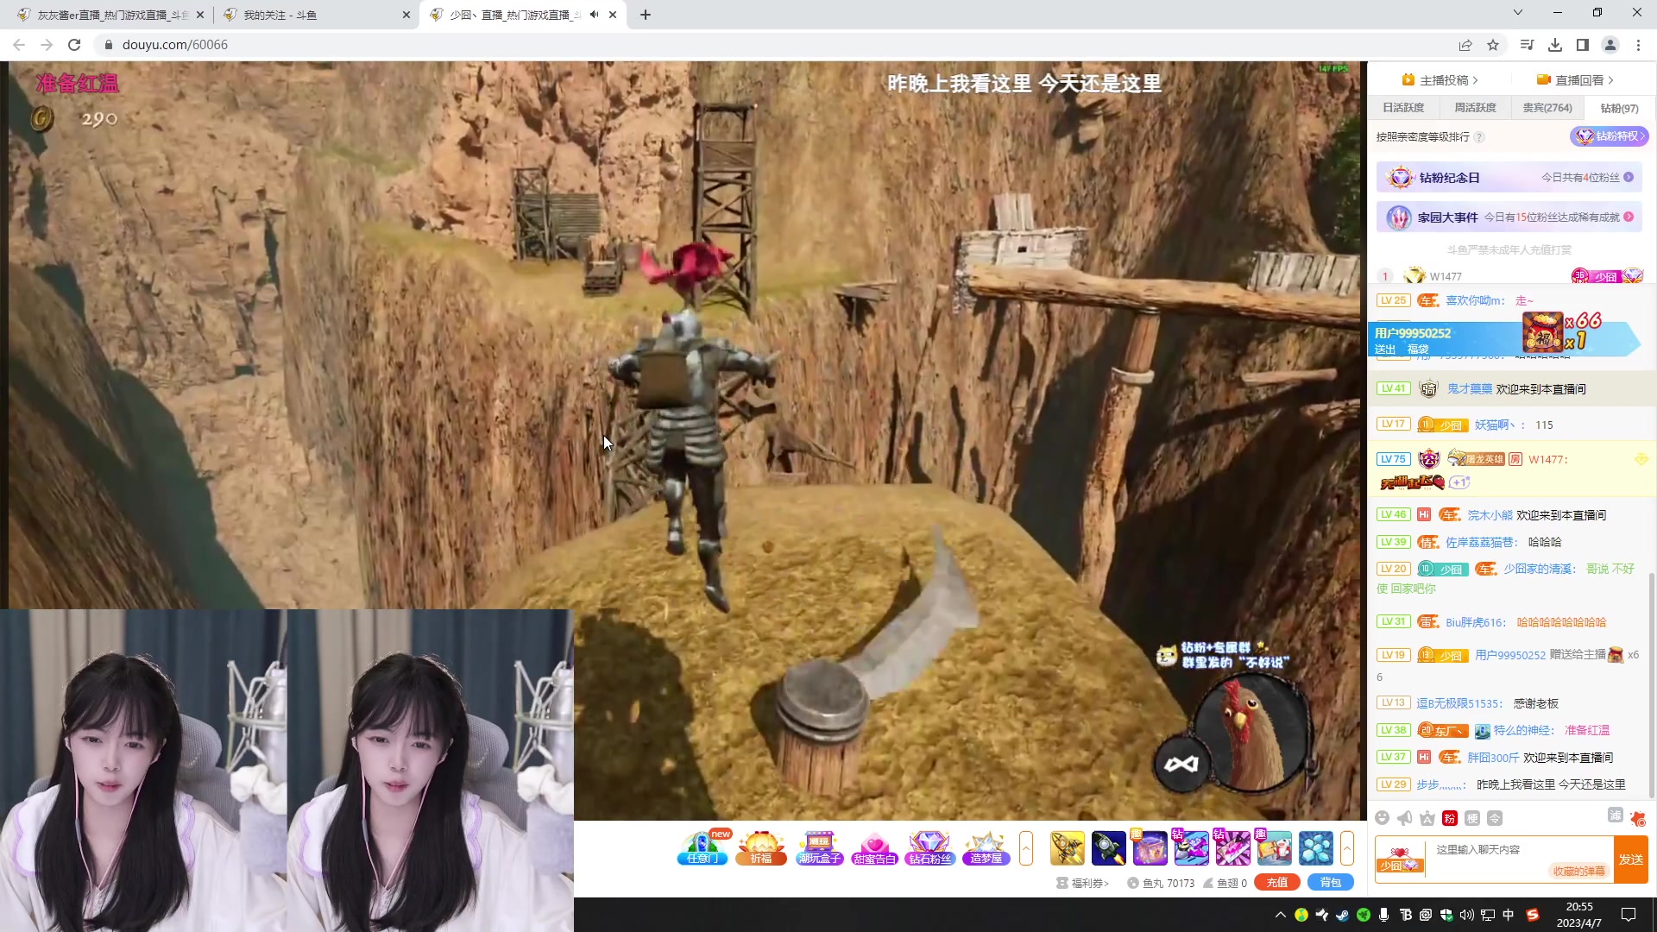Open browser downloads icon

[1555, 45]
